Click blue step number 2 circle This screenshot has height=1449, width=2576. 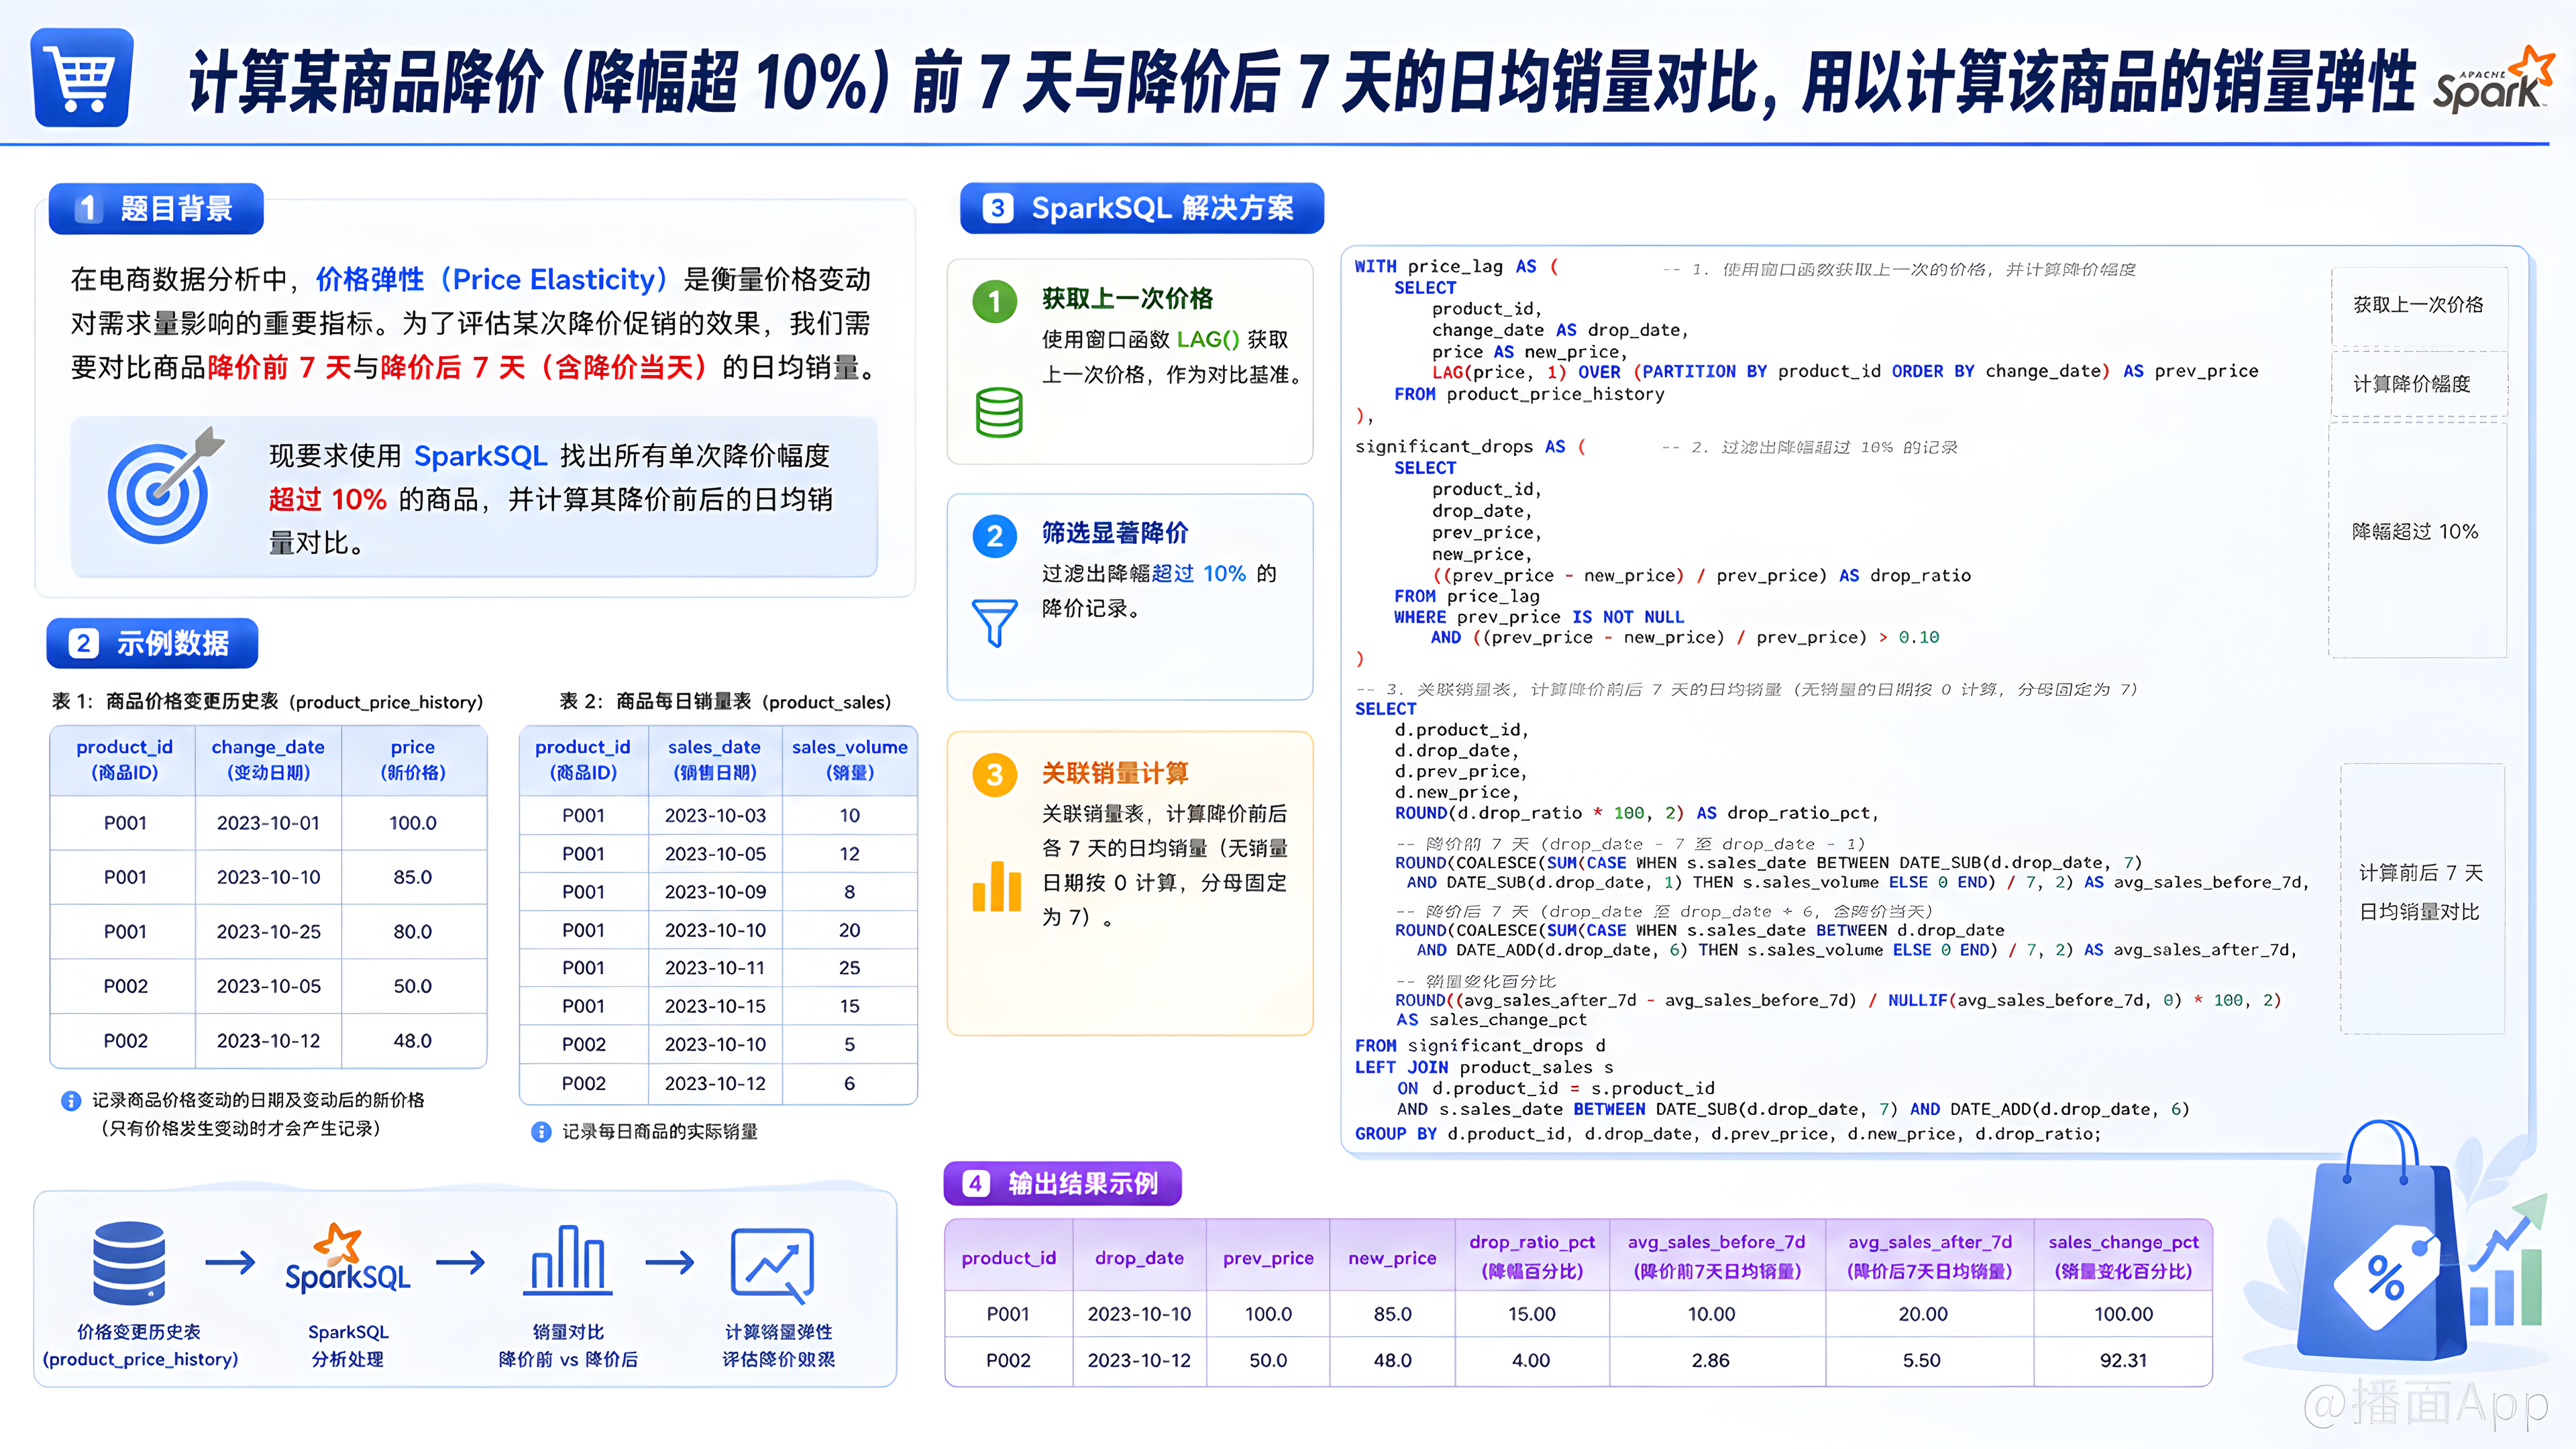(x=994, y=536)
